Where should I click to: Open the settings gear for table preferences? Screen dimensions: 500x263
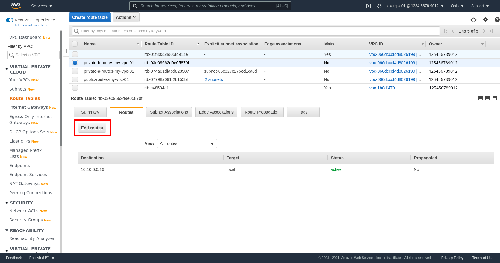click(485, 19)
